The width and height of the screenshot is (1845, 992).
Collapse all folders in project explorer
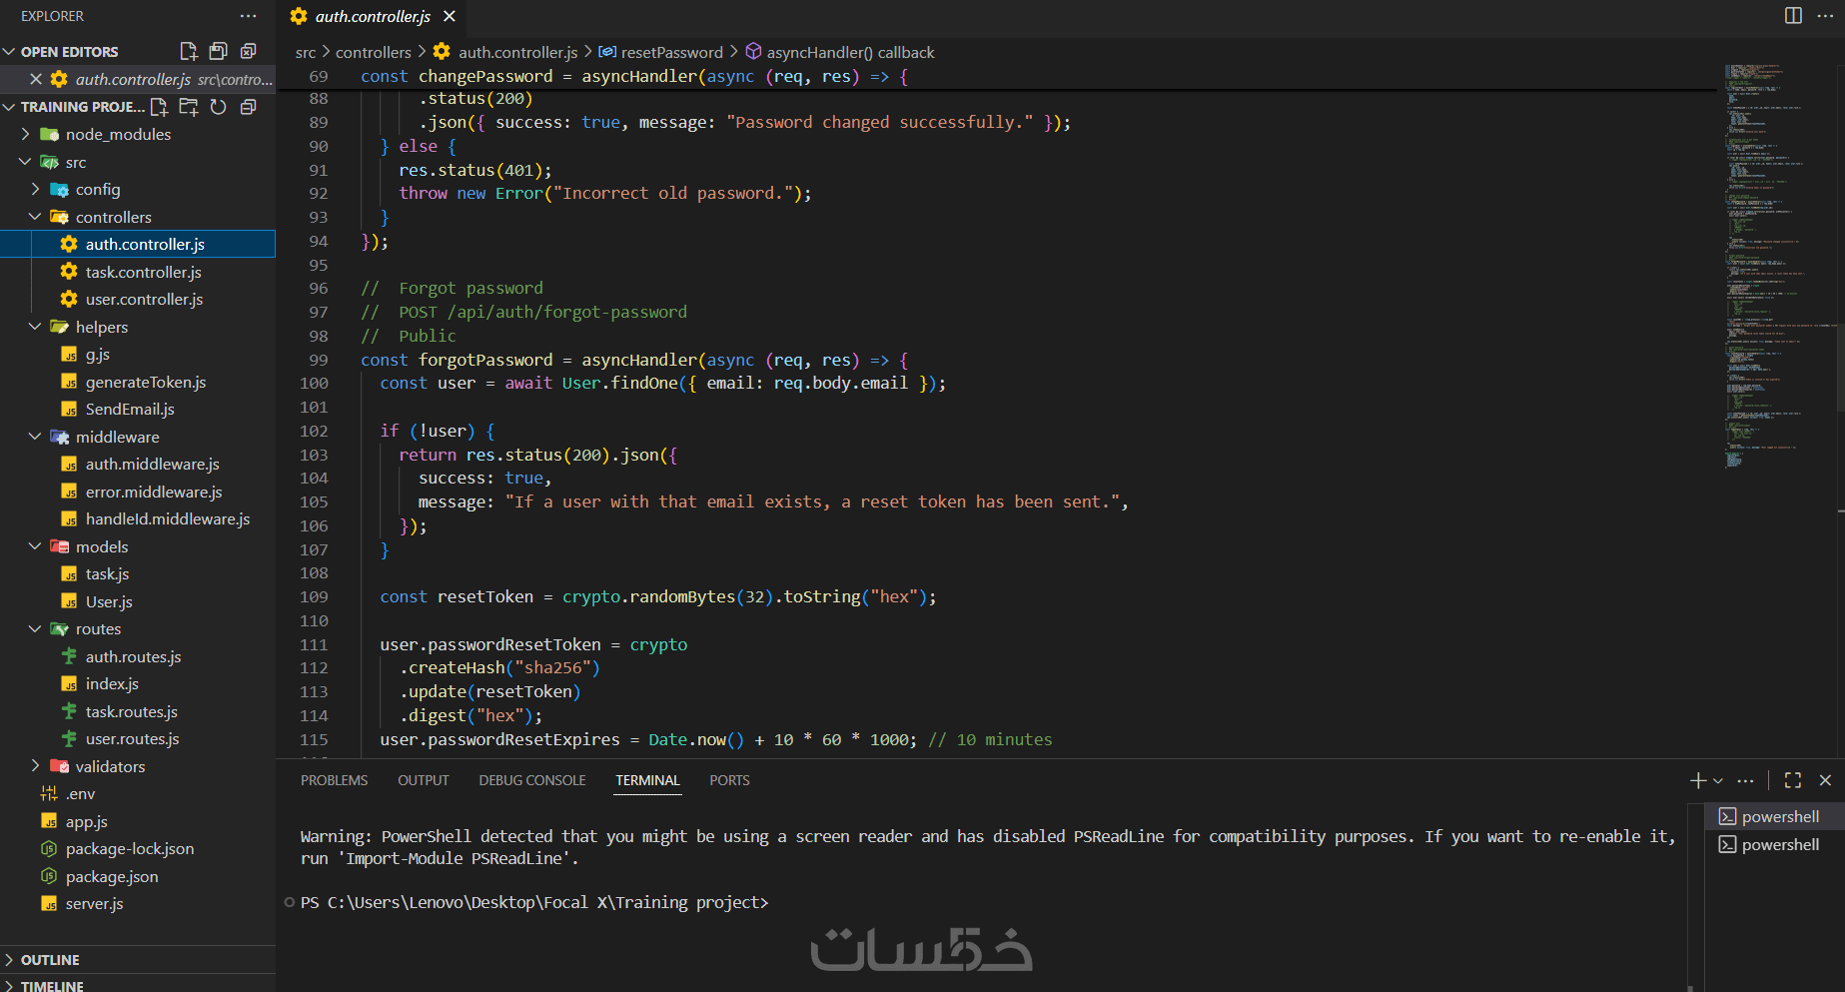point(248,107)
